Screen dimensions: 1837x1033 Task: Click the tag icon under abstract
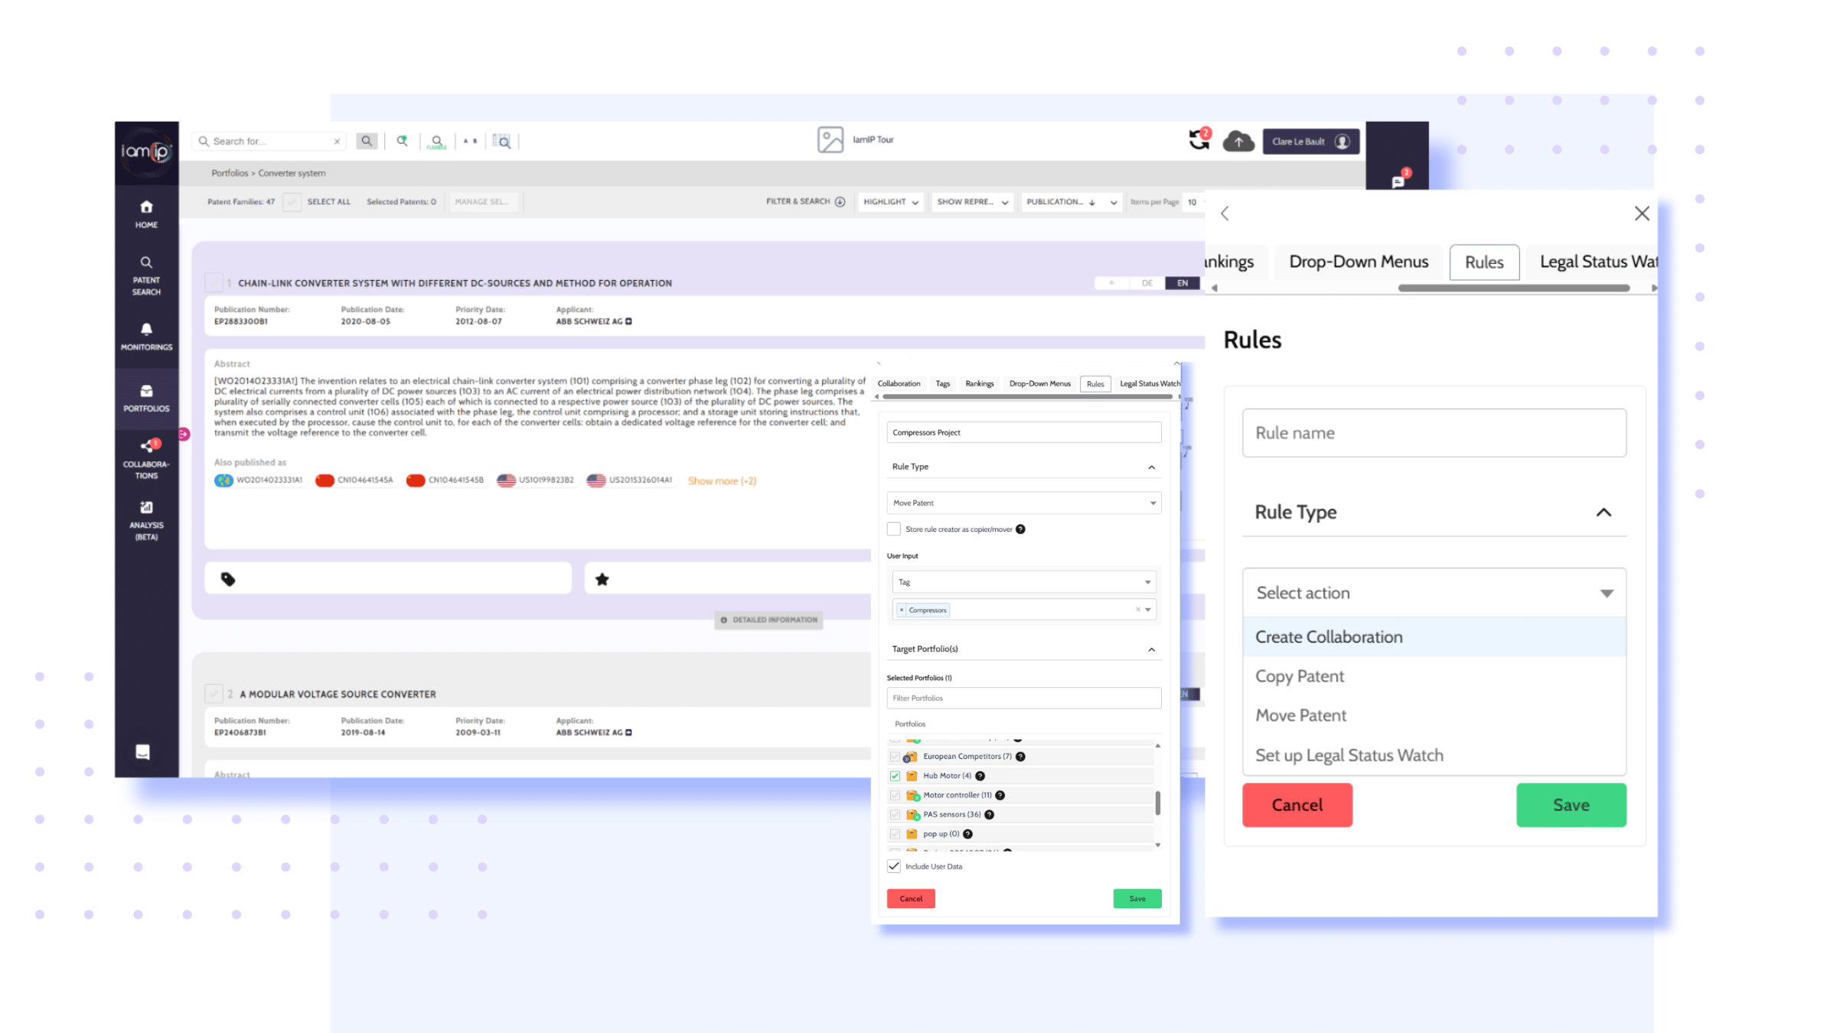coord(228,579)
